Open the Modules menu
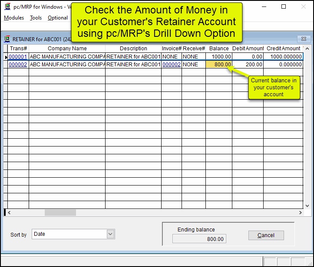The image size is (314, 267). click(x=14, y=18)
